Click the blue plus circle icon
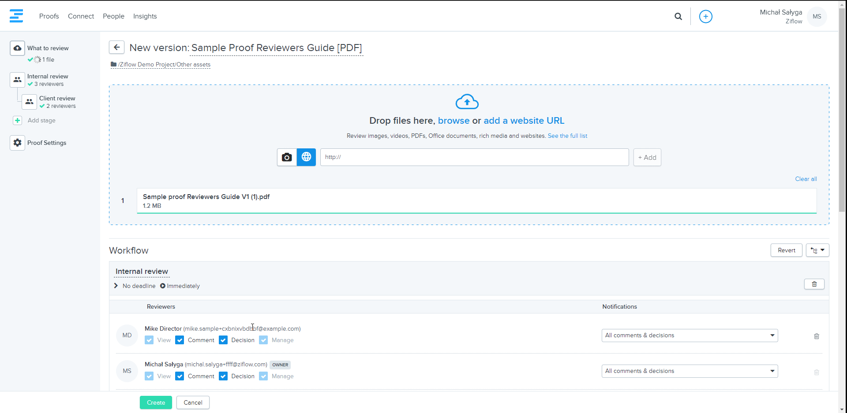This screenshot has width=847, height=413. (x=705, y=17)
